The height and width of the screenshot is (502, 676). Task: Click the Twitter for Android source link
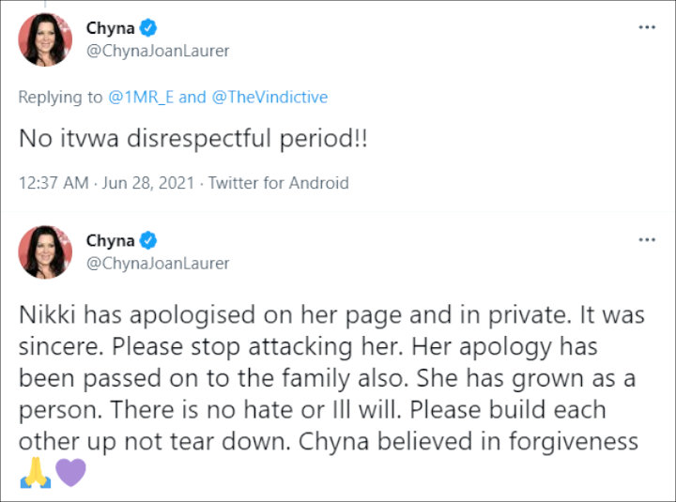(279, 183)
